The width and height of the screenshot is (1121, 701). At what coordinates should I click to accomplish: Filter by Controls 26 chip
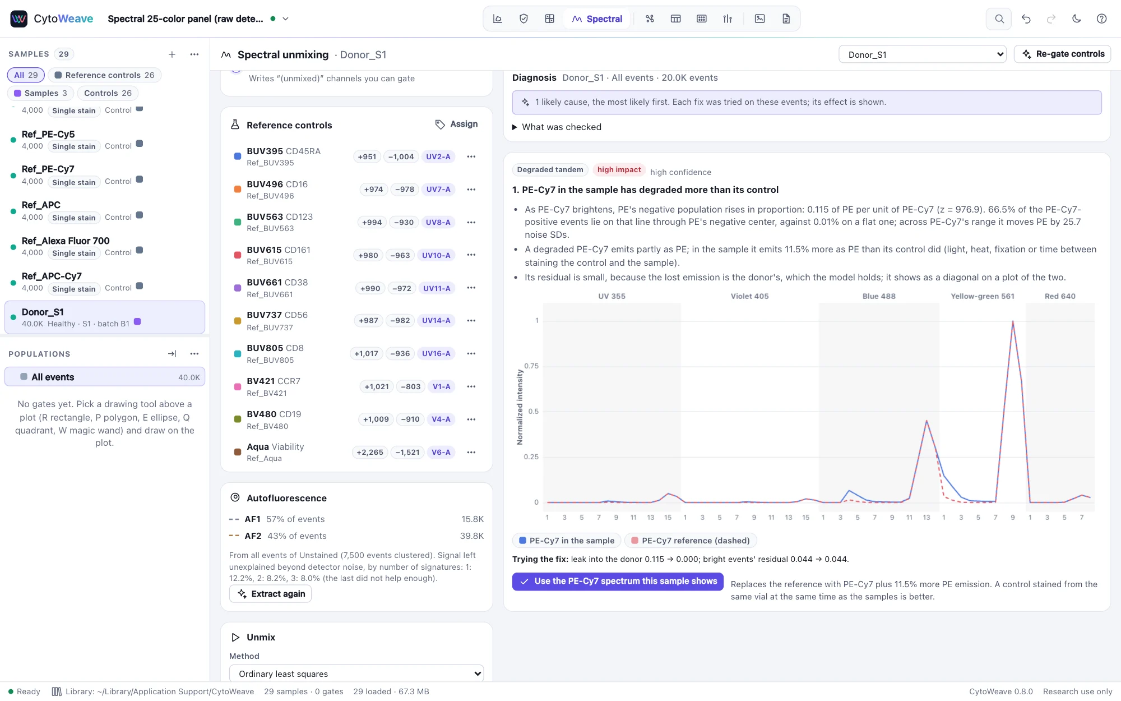click(x=108, y=93)
